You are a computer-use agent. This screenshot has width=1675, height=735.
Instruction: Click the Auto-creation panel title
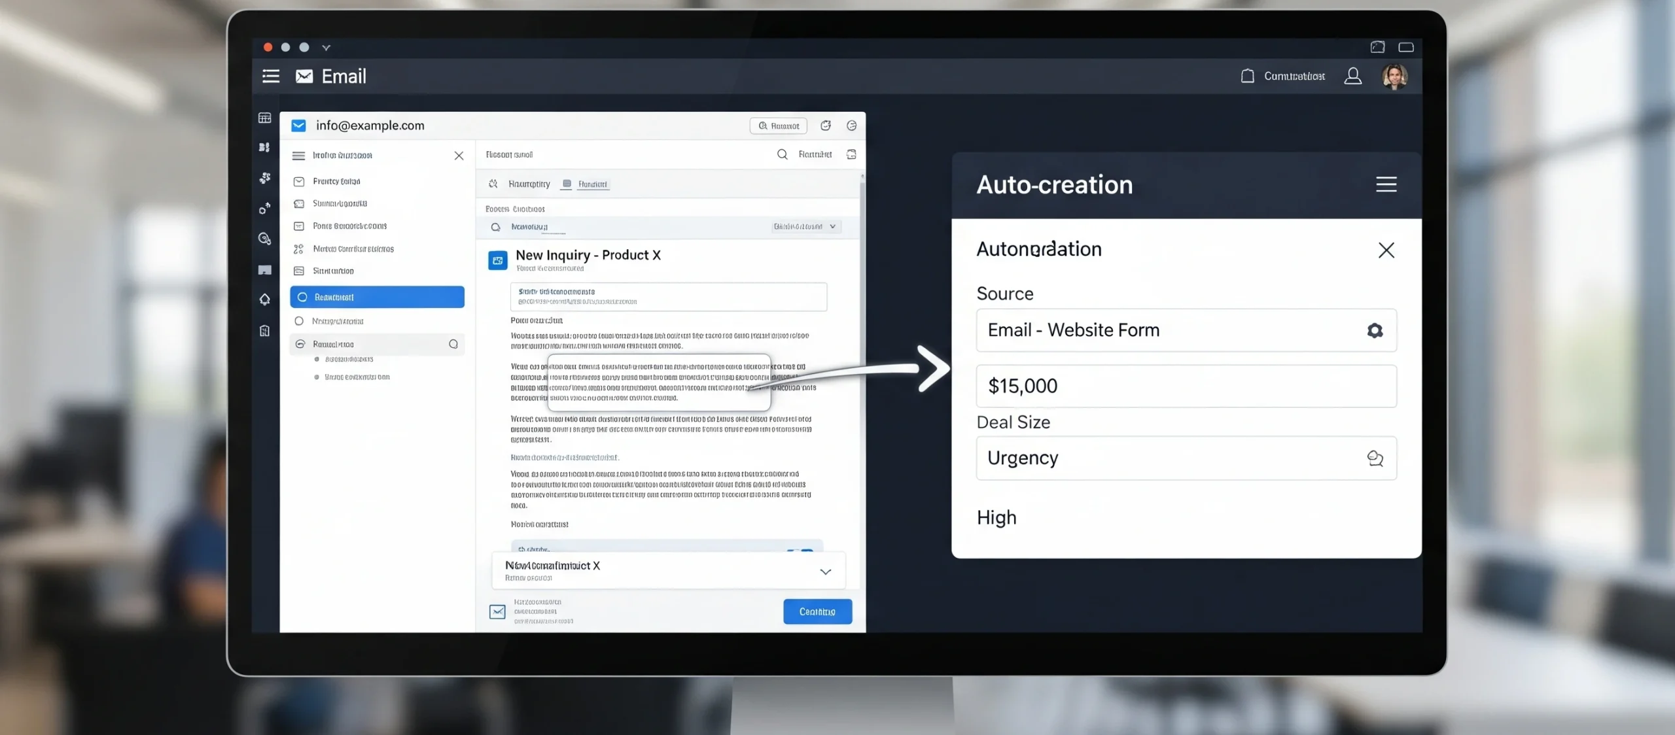click(1055, 185)
